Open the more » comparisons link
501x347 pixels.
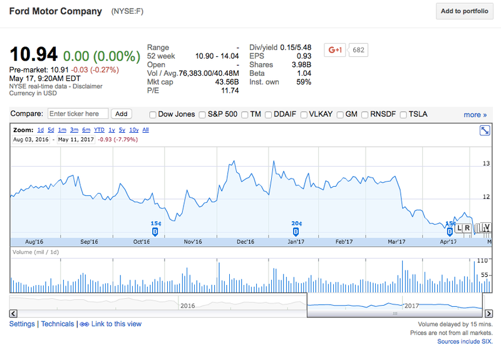coord(475,115)
